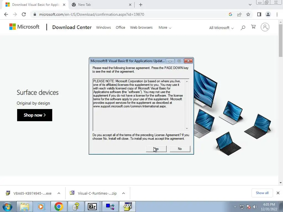Open 7-Zip from the taskbar
Image resolution: width=283 pixels, height=212 pixels.
point(93,206)
